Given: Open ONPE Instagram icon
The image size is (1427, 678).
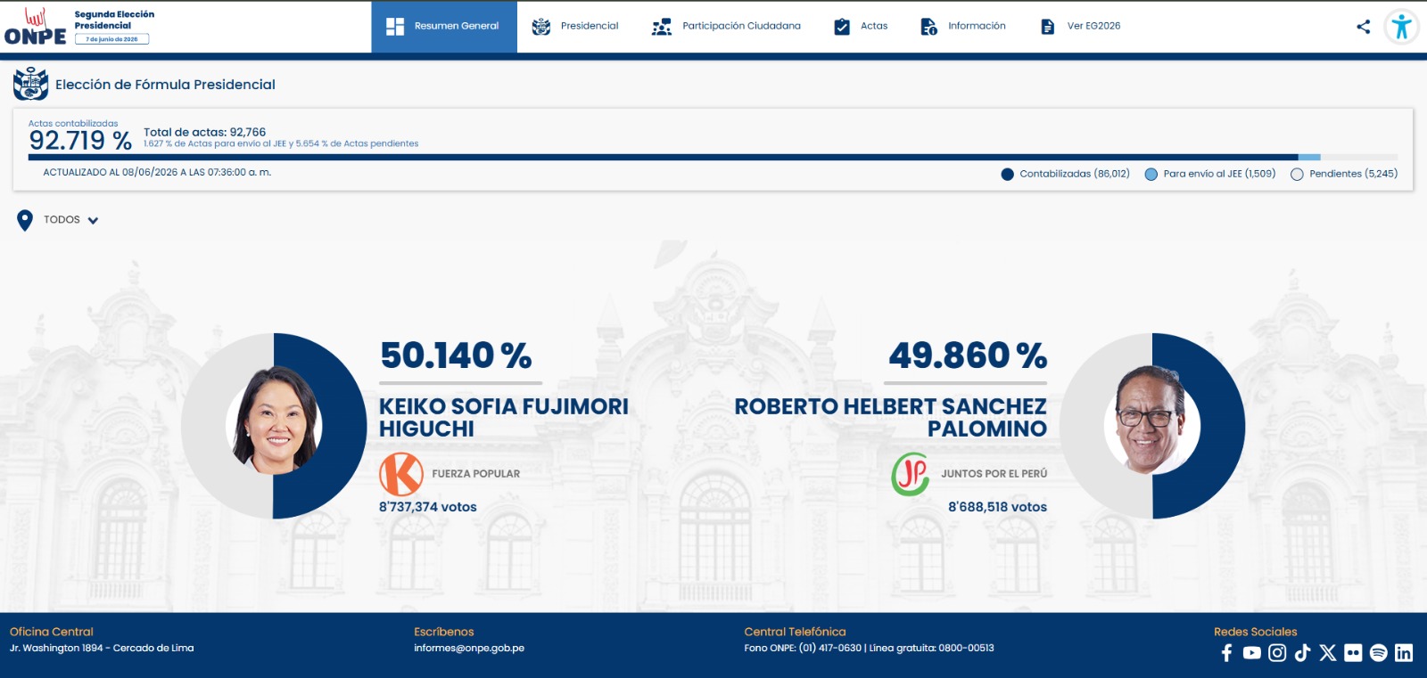Looking at the screenshot, I should click(x=1277, y=653).
